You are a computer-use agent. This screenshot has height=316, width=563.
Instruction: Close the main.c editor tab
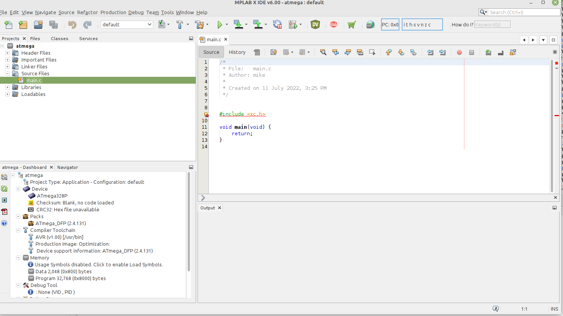coord(226,39)
